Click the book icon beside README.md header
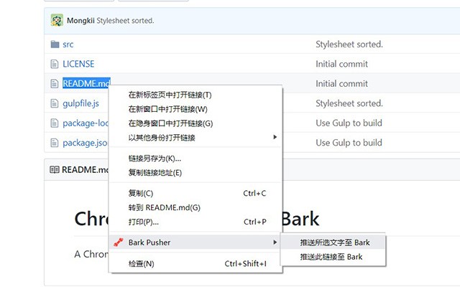This screenshot has width=460, height=287. [x=55, y=169]
